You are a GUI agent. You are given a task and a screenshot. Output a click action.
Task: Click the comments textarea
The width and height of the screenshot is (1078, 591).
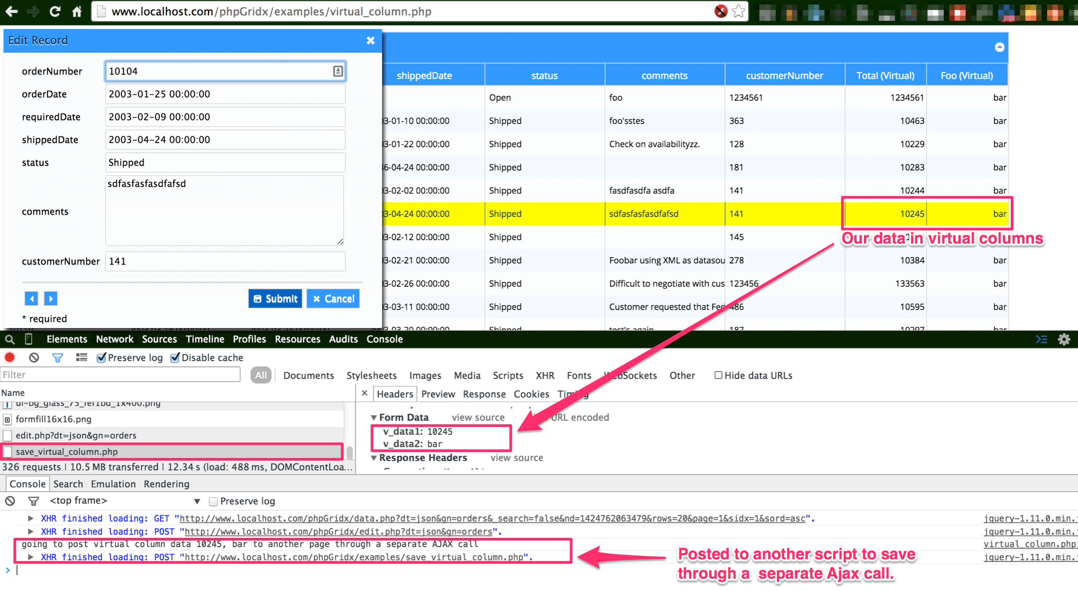(225, 211)
